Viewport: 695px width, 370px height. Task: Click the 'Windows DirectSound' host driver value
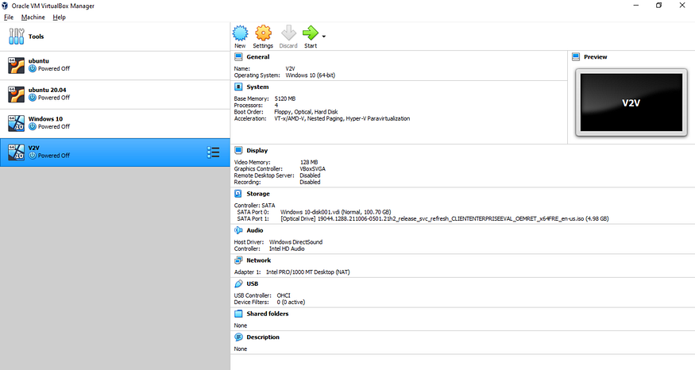pyautogui.click(x=295, y=242)
